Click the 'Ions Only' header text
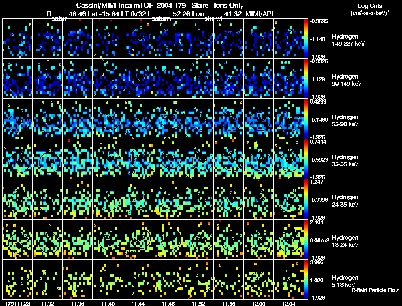This screenshot has height=306, width=402. [x=228, y=5]
